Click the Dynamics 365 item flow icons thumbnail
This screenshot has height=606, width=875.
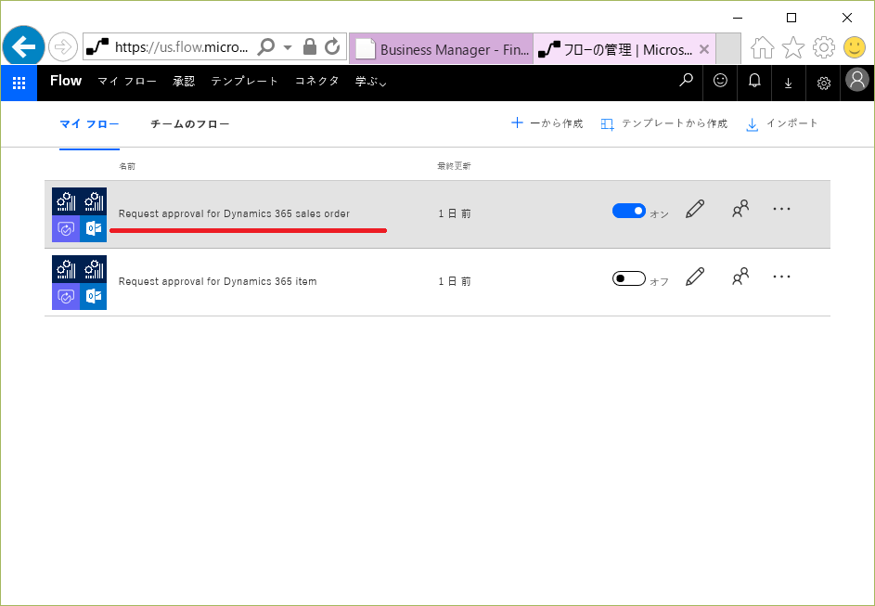pos(79,282)
